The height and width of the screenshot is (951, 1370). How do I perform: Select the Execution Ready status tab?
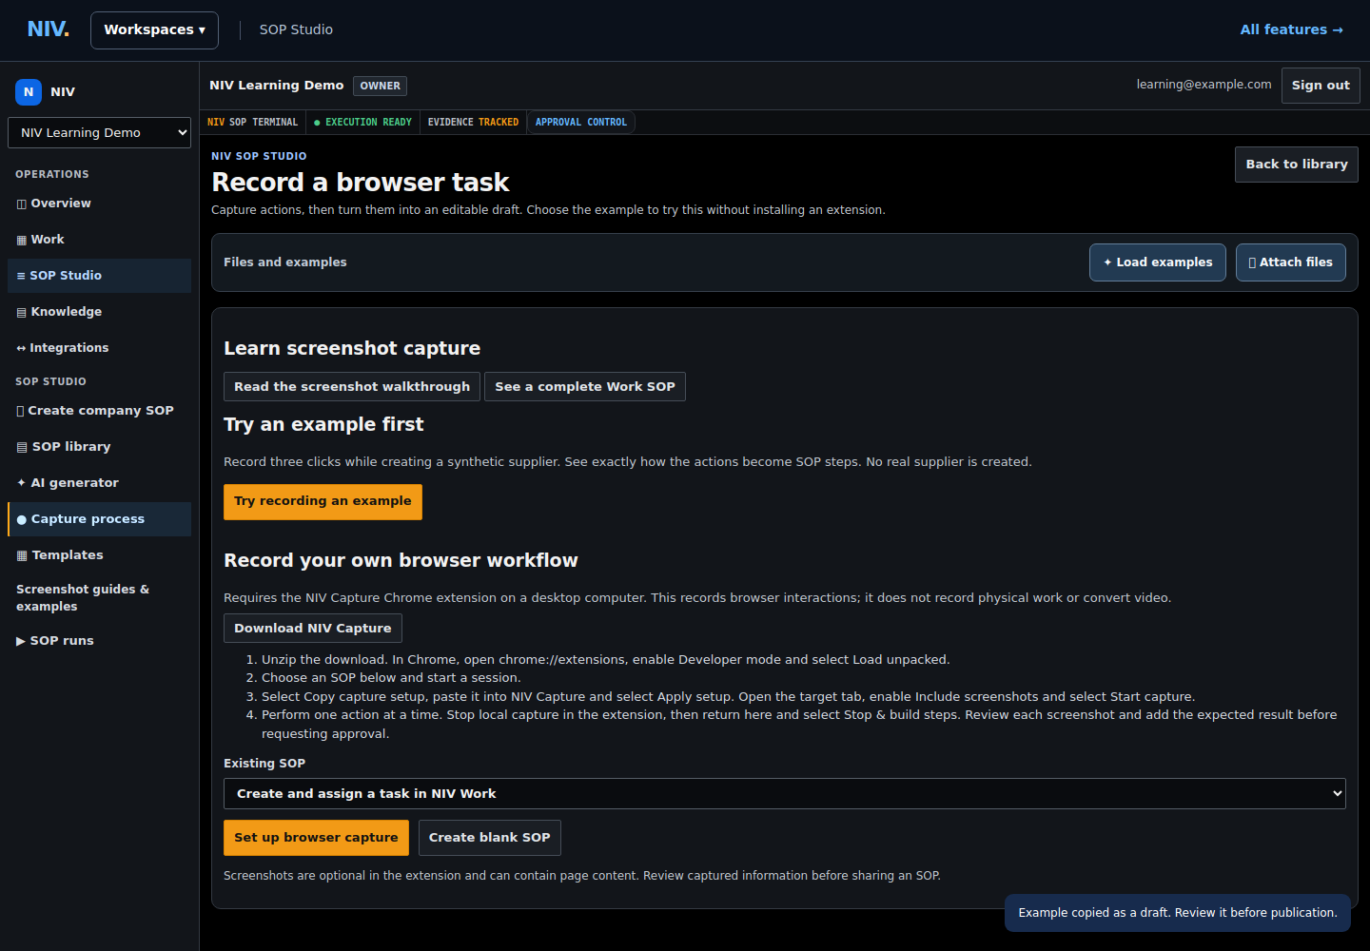click(362, 123)
